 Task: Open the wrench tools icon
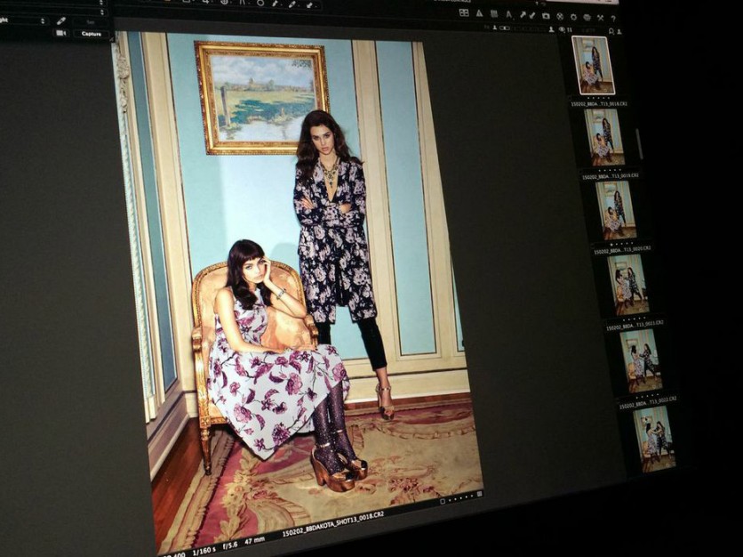(600, 17)
